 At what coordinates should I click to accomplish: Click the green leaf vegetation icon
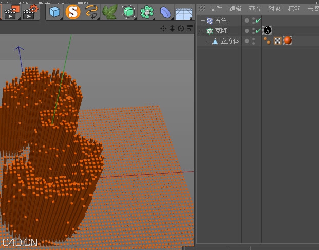tap(110, 11)
